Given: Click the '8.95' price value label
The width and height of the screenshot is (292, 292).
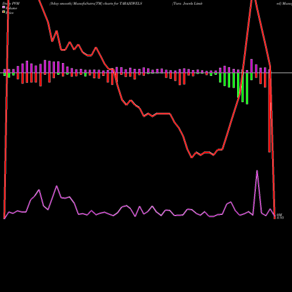Looking at the screenshot, I should [280, 217].
